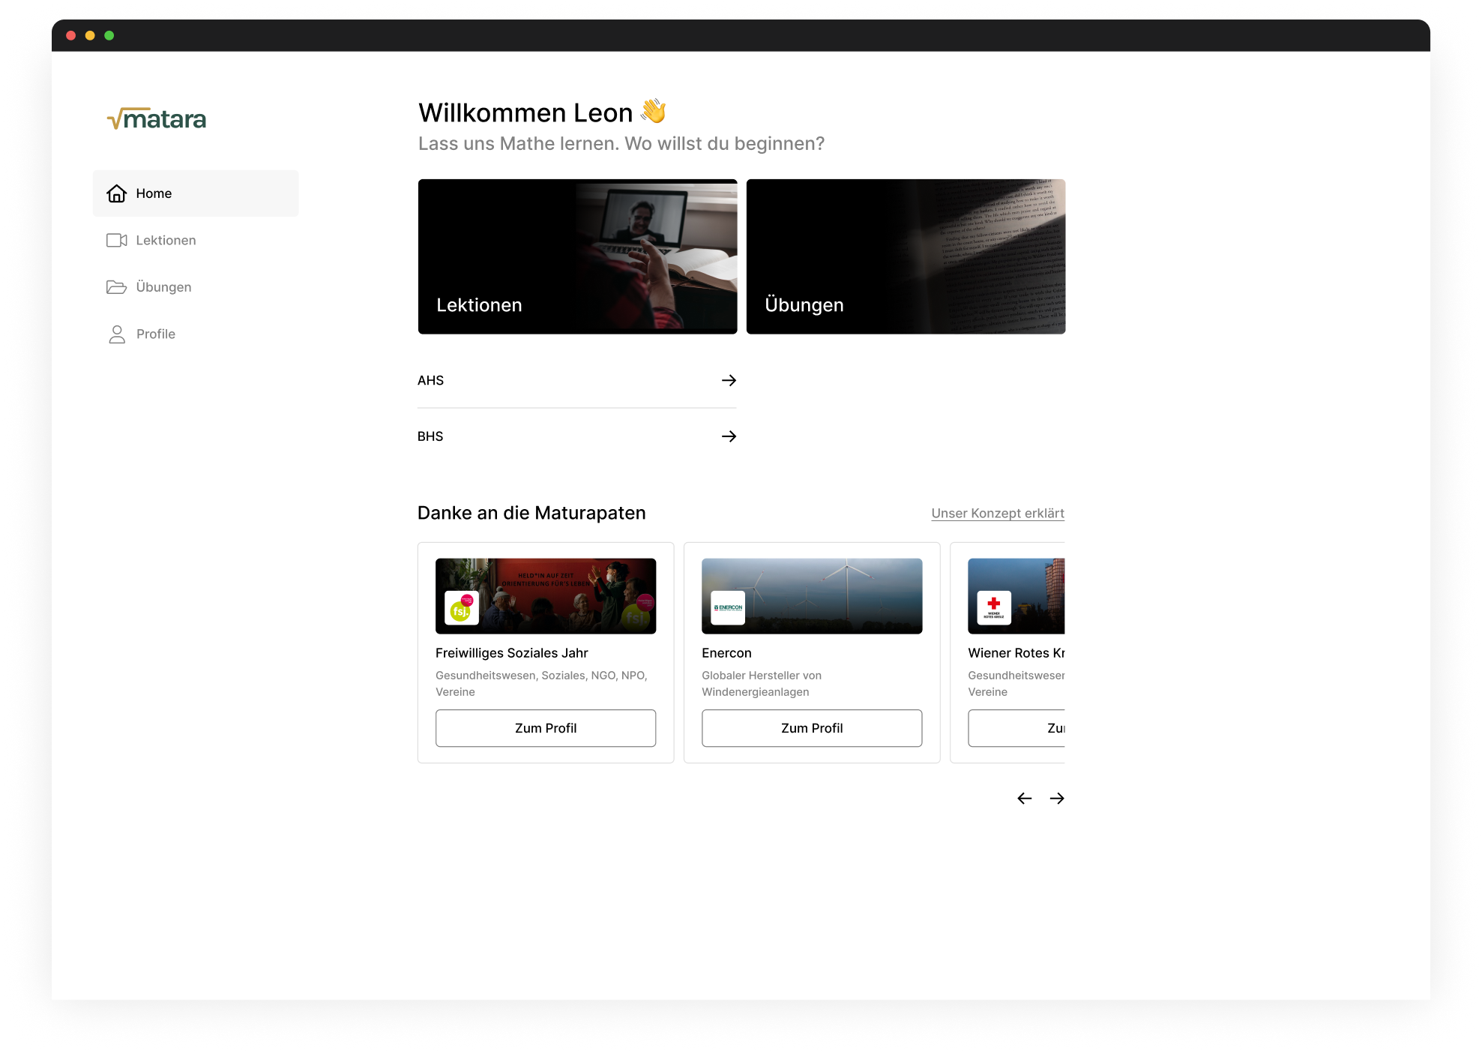Click the Lektionen video camera icon

117,240
